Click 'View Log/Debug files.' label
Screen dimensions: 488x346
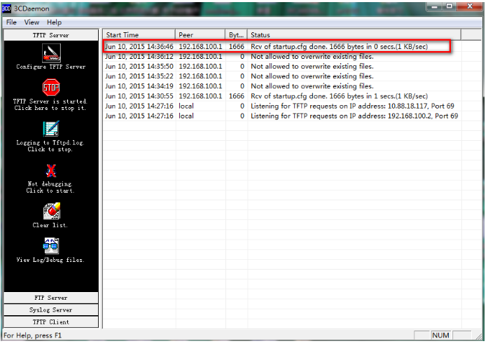pyautogui.click(x=50, y=260)
